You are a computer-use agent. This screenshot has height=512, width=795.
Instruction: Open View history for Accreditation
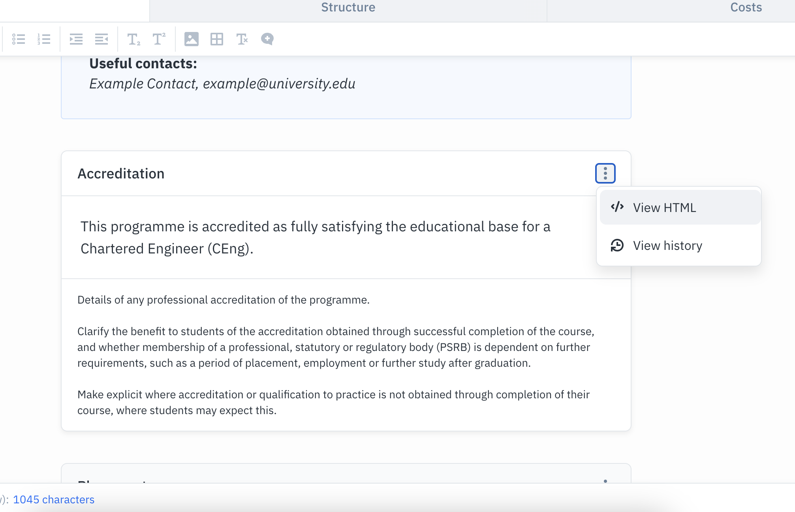[667, 245]
